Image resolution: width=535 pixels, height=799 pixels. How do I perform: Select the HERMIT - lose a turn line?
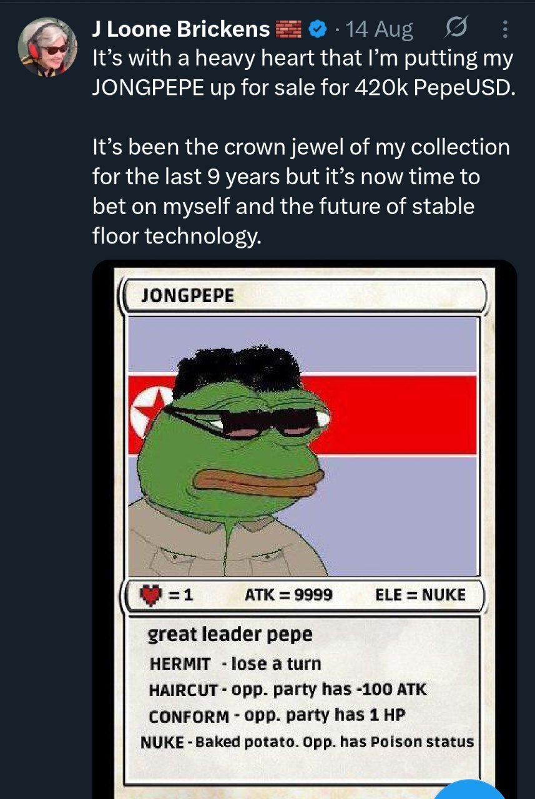235,664
